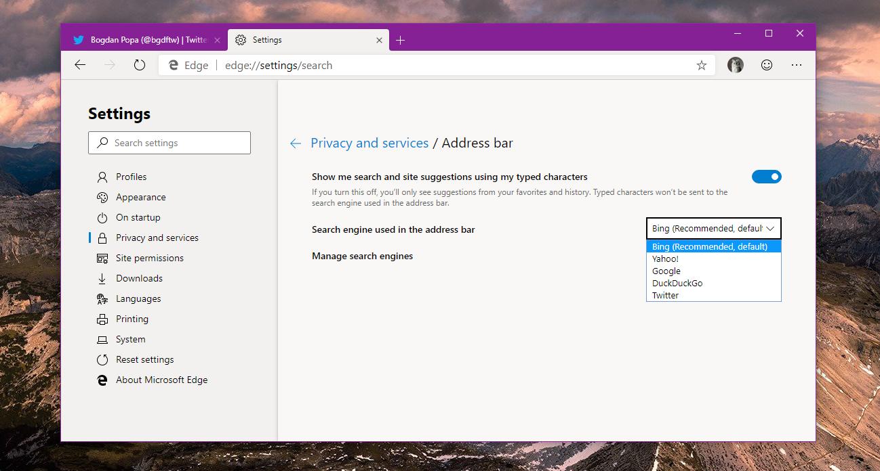Click the Appearance palette icon
880x471 pixels.
coord(102,198)
